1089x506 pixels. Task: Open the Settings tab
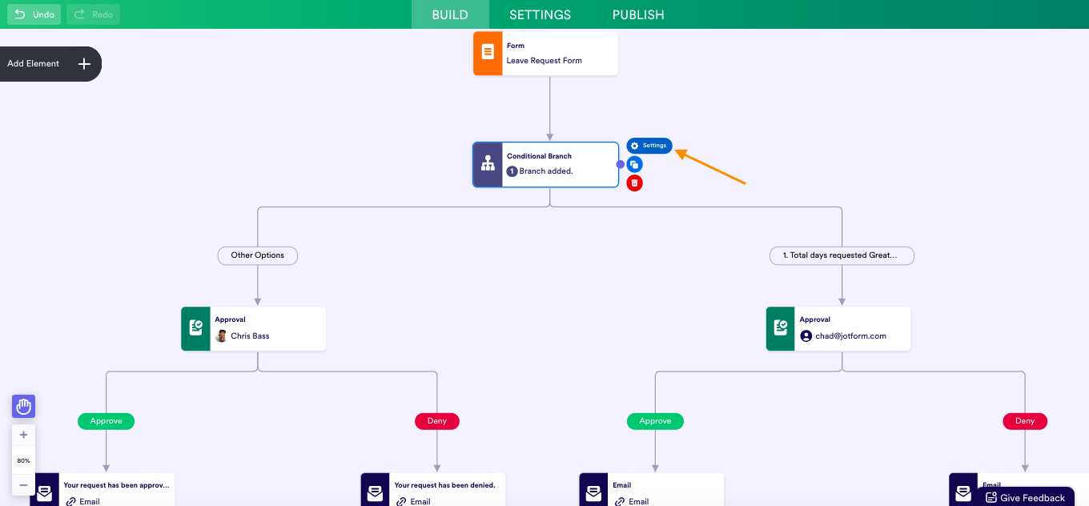pos(540,14)
